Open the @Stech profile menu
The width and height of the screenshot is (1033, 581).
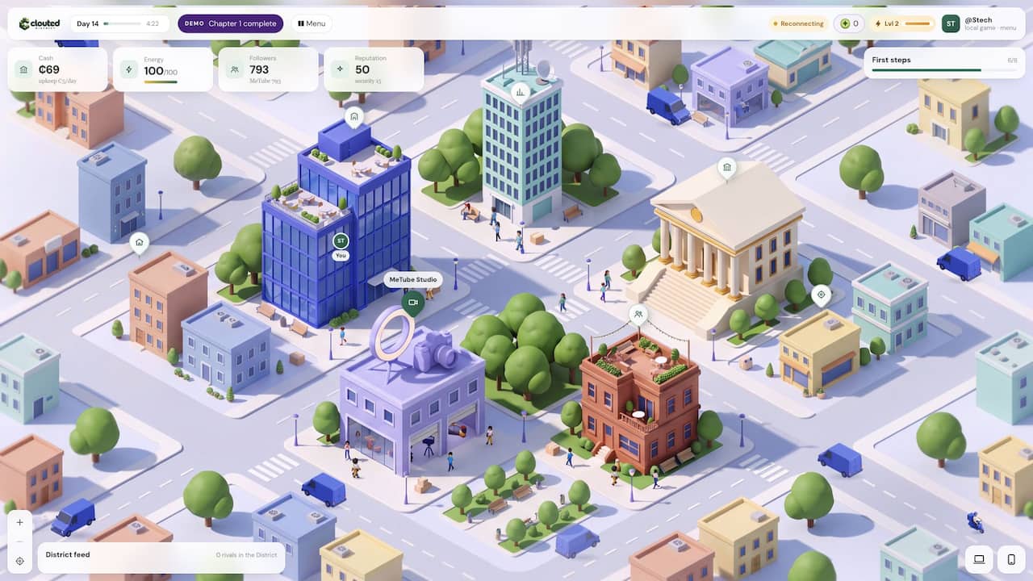[980, 23]
